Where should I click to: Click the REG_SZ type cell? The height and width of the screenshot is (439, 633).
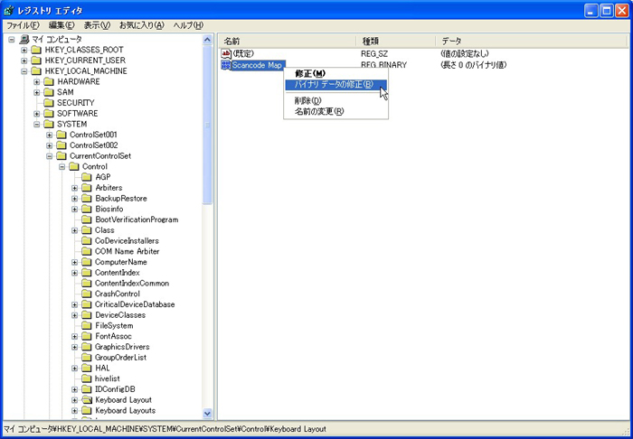(x=374, y=53)
